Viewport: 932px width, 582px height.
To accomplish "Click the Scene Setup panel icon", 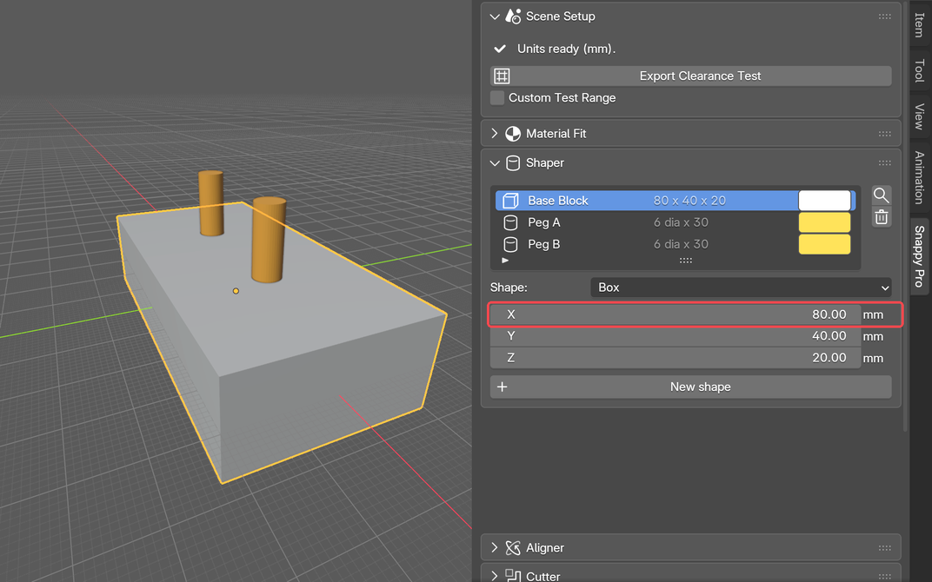I will click(x=512, y=17).
